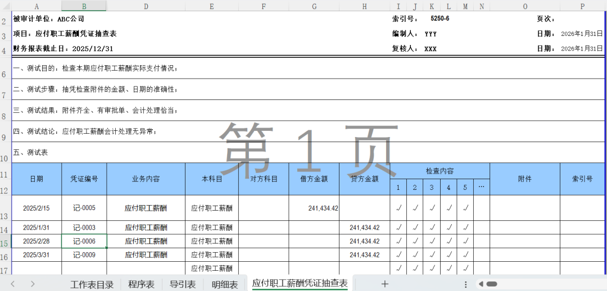The height and width of the screenshot is (291, 607).
Task: Click check content header number 3
Action: coord(432,187)
